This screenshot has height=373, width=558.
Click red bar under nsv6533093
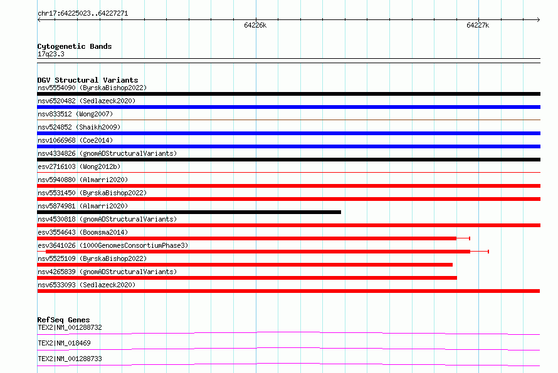pyautogui.click(x=288, y=291)
